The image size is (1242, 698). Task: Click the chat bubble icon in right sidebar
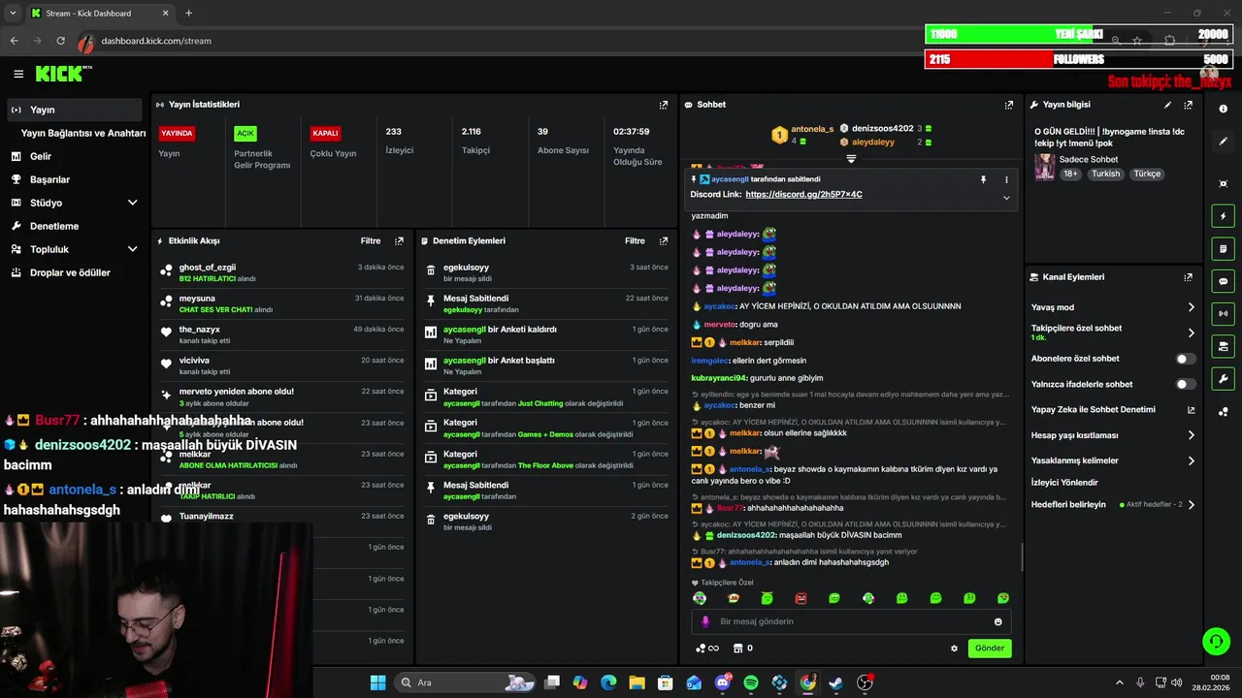point(1223,281)
